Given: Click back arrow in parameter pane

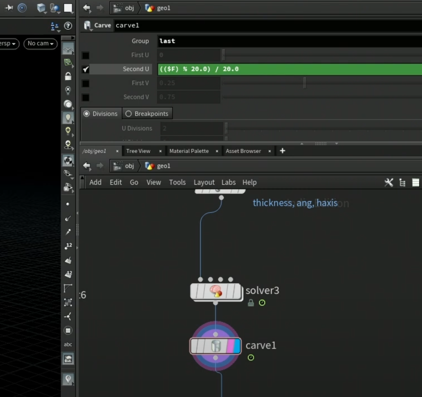Looking at the screenshot, I should tap(87, 8).
